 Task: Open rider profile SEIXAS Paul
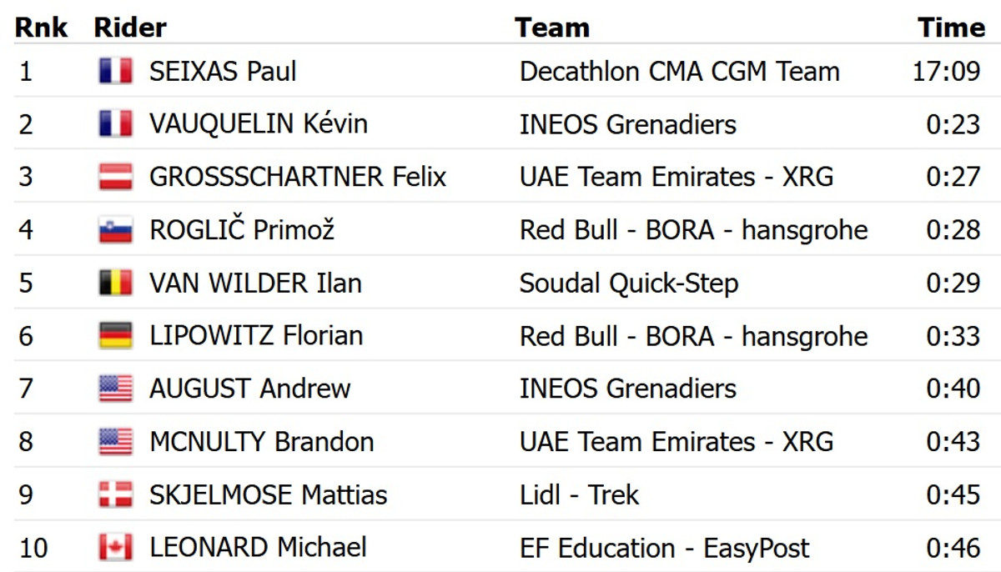coord(223,71)
